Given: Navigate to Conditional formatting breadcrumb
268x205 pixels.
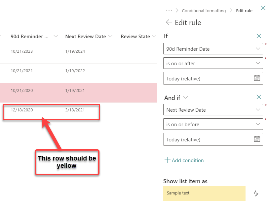Looking at the screenshot, I should click(204, 10).
